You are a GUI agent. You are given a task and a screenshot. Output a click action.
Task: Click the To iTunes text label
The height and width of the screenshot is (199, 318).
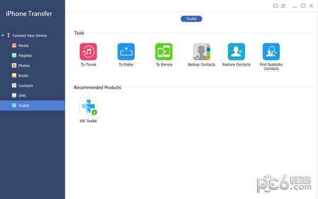tap(88, 65)
